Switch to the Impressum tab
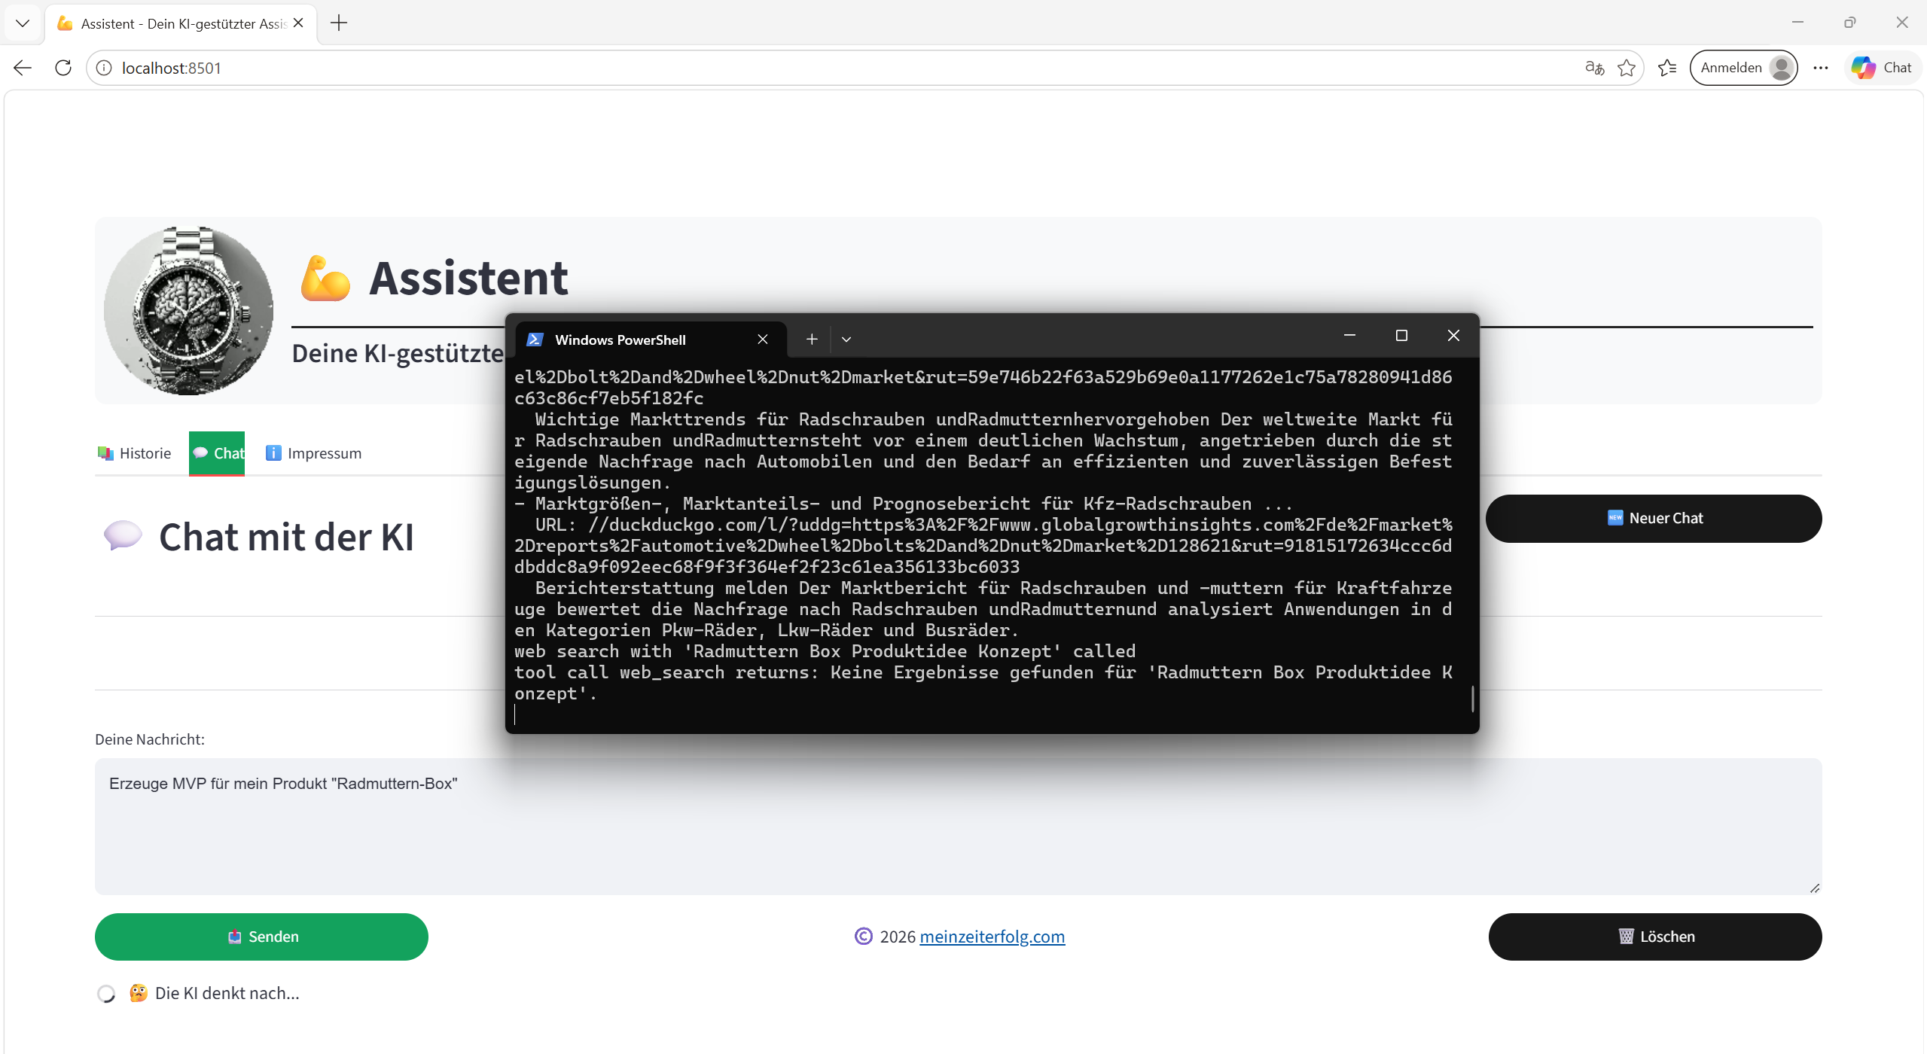1927x1054 pixels. [x=314, y=453]
